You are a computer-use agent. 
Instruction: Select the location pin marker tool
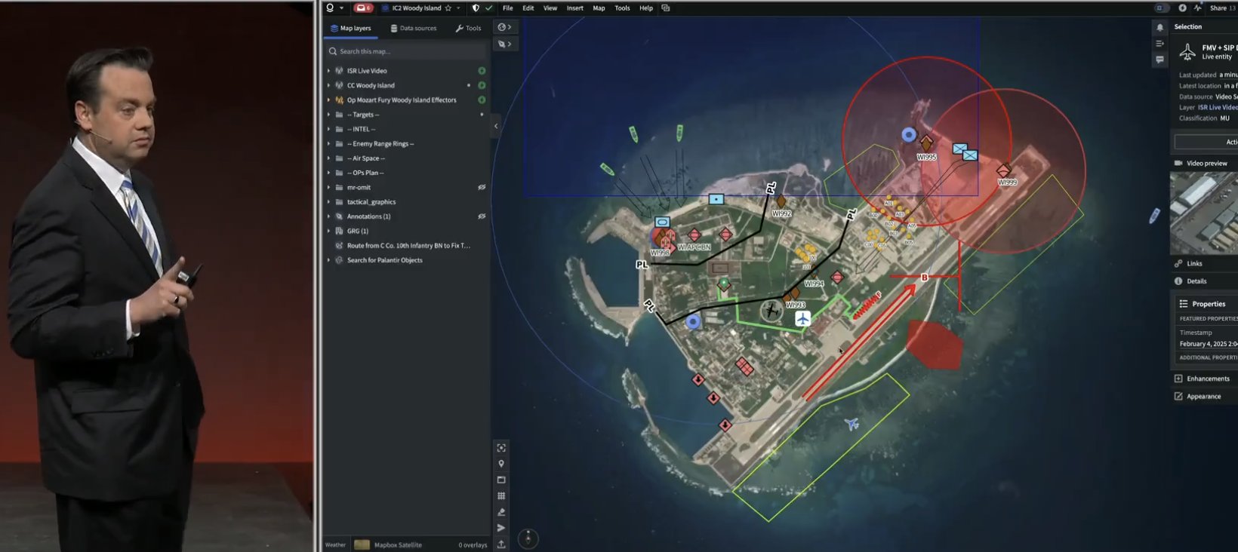[501, 464]
